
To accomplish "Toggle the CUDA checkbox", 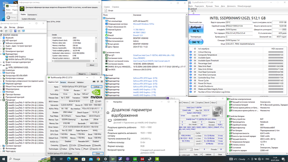I will [70, 146].
